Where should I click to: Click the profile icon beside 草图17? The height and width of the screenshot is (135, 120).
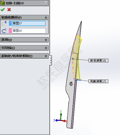[x=4, y=23]
